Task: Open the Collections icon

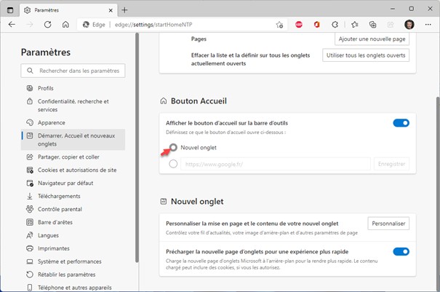Action: coord(372,25)
